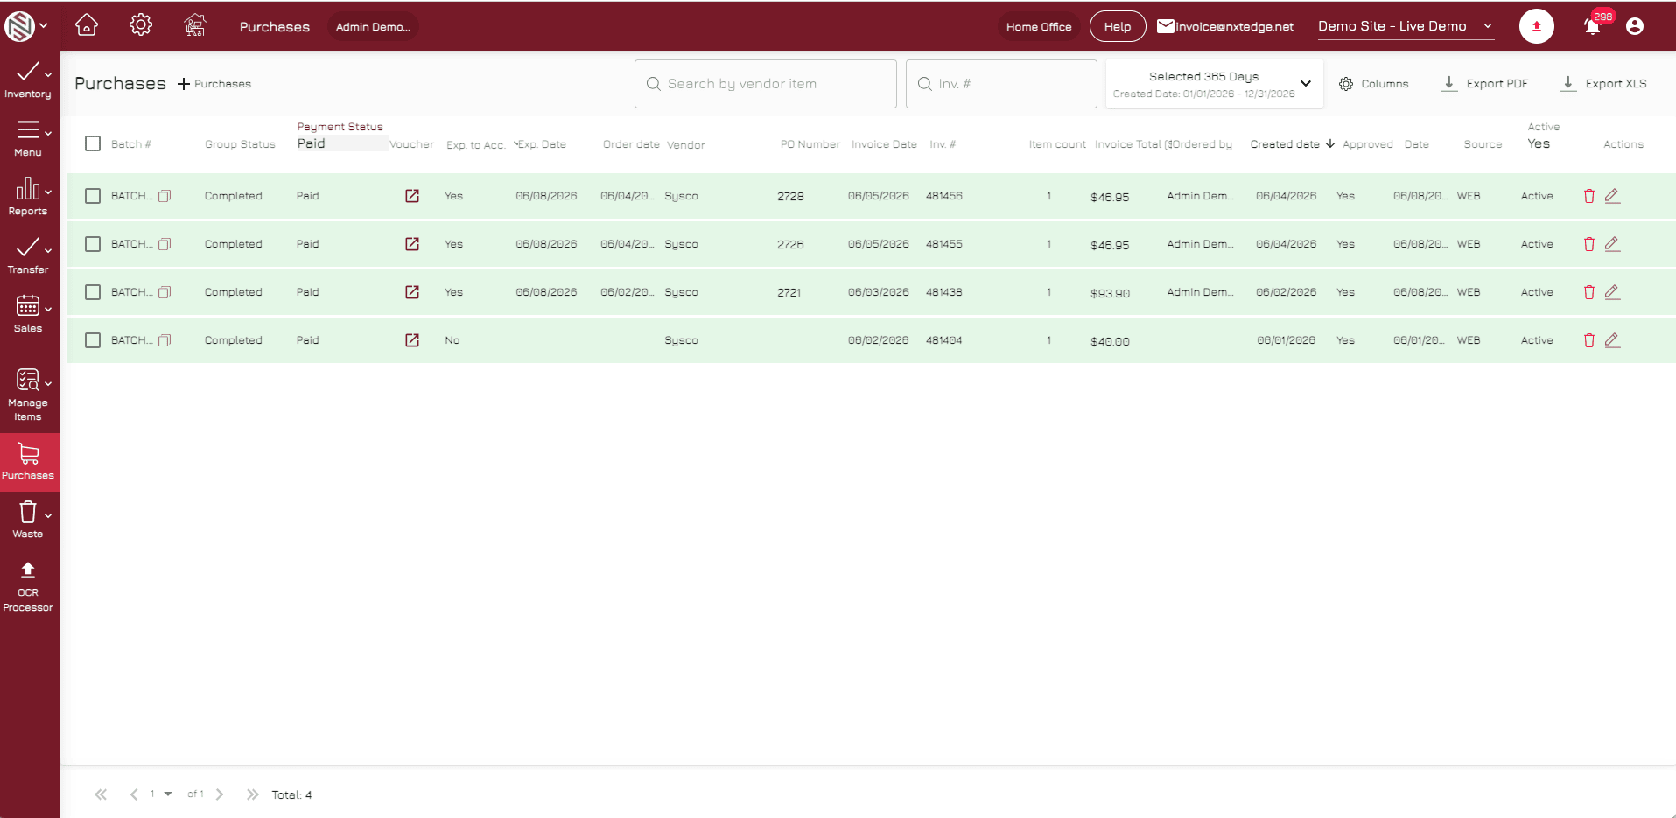The image size is (1676, 818).
Task: Delete invoice 481456 with trash icon
Action: (x=1589, y=196)
